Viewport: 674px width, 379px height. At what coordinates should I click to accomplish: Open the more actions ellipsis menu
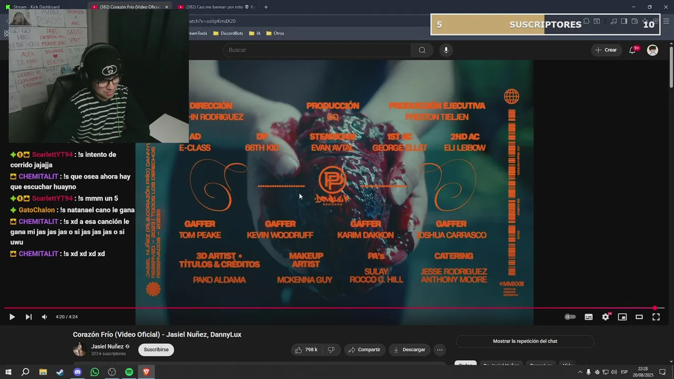pos(440,350)
